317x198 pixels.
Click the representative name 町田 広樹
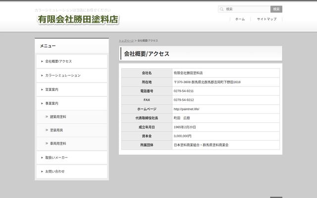182,118
